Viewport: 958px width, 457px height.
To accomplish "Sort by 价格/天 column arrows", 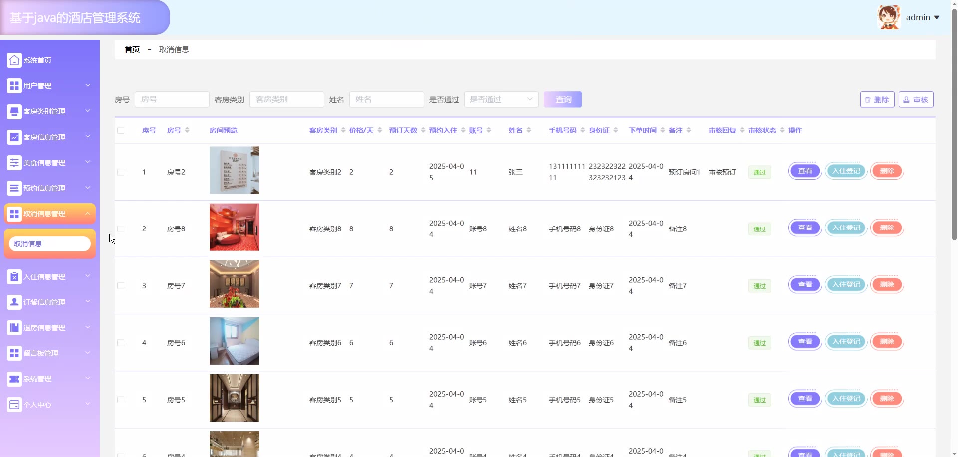I will 380,130.
